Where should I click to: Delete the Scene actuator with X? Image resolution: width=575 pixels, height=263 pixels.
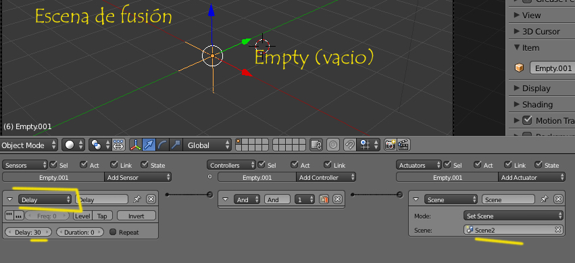558,199
